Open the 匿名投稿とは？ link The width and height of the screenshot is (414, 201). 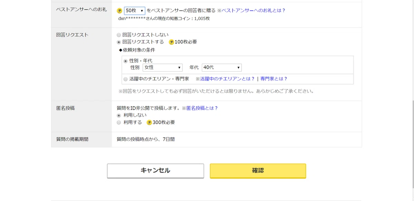(202, 108)
